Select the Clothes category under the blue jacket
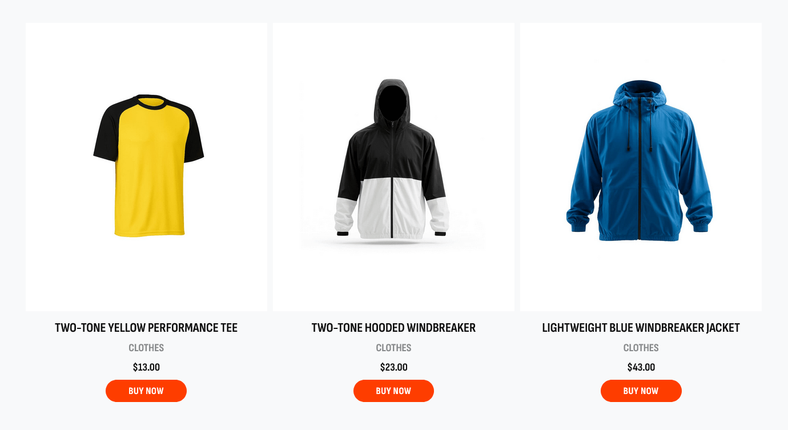Screen dimensions: 788x430 click(641, 348)
